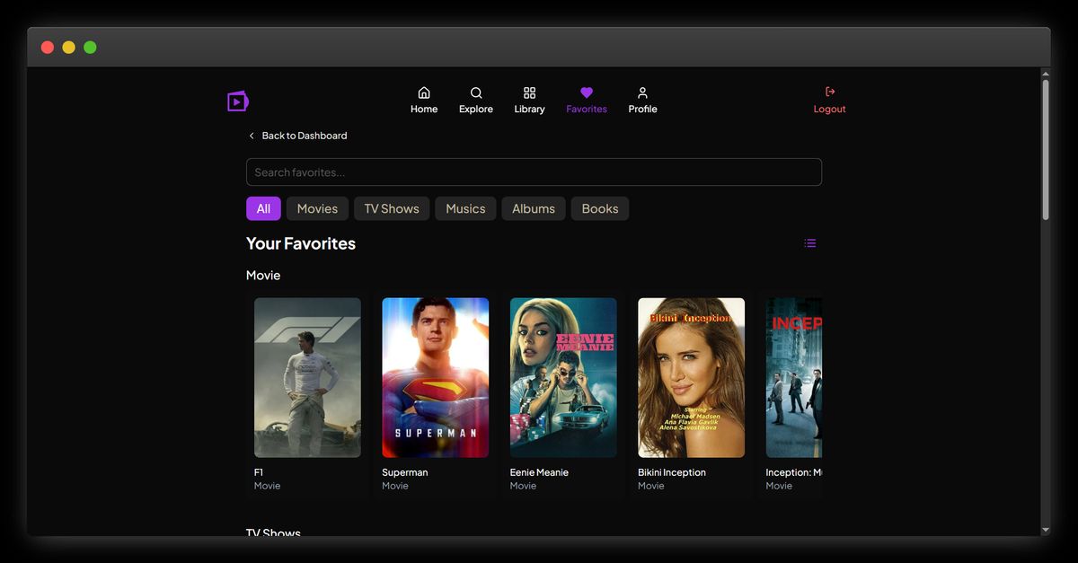Go to Home via house icon
This screenshot has height=563, width=1078.
(424, 92)
